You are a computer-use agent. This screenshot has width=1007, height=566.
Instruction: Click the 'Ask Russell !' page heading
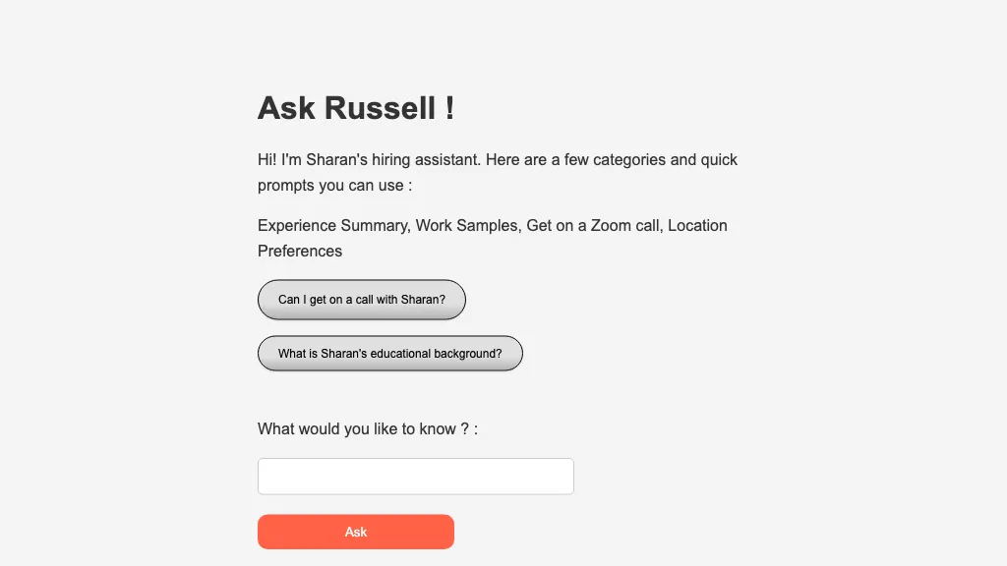[356, 108]
